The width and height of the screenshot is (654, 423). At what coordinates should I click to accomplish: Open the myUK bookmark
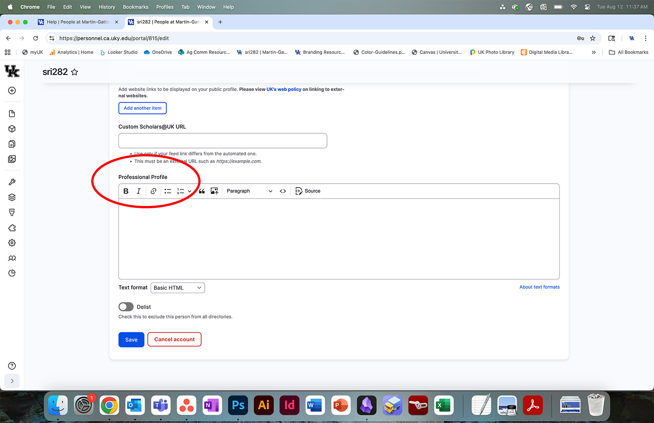(33, 52)
